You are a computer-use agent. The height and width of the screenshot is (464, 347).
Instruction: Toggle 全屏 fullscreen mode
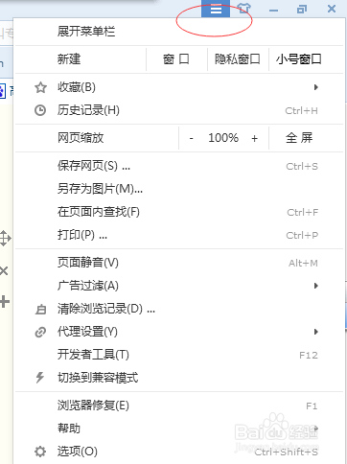[x=299, y=138]
